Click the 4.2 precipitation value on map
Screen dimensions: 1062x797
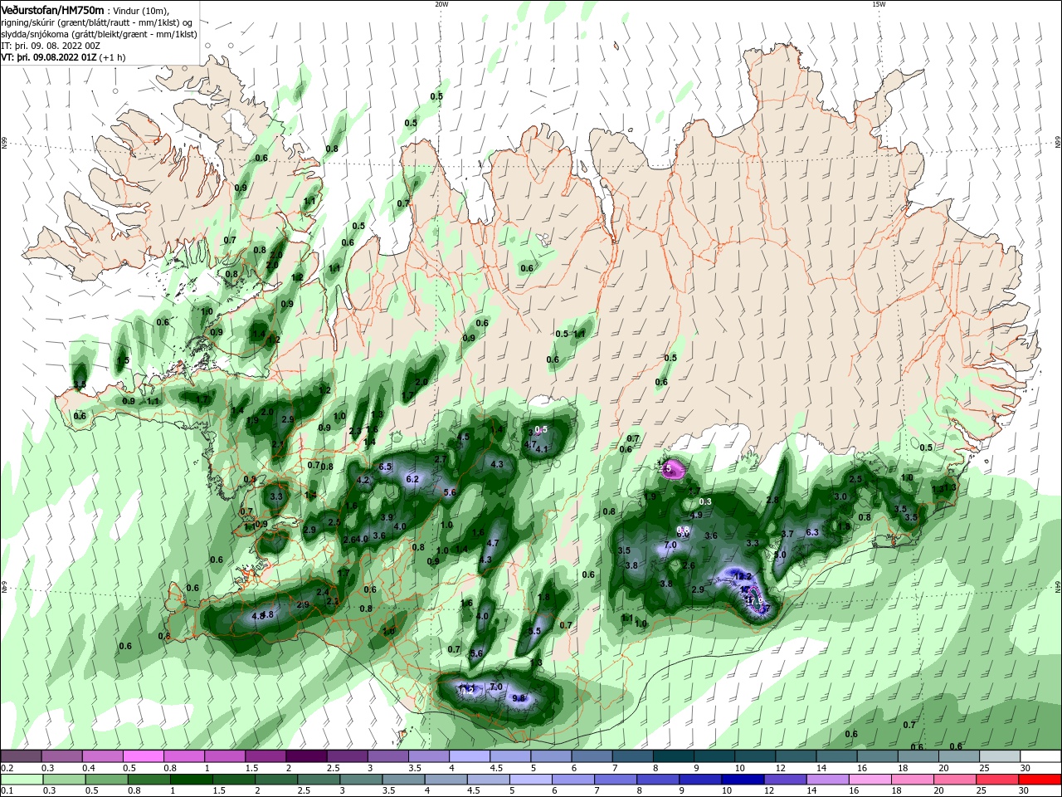(x=363, y=480)
